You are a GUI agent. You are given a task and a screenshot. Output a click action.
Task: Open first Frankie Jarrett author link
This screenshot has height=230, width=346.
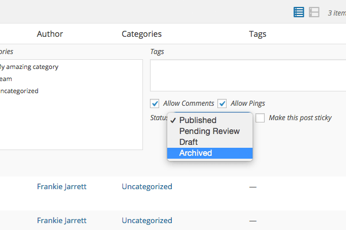62,186
